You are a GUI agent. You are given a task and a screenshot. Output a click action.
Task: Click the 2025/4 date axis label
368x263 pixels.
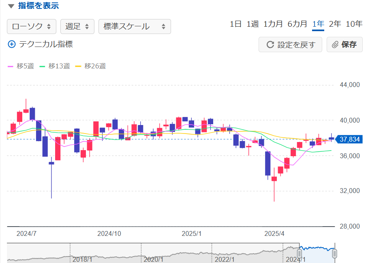[x=274, y=234]
